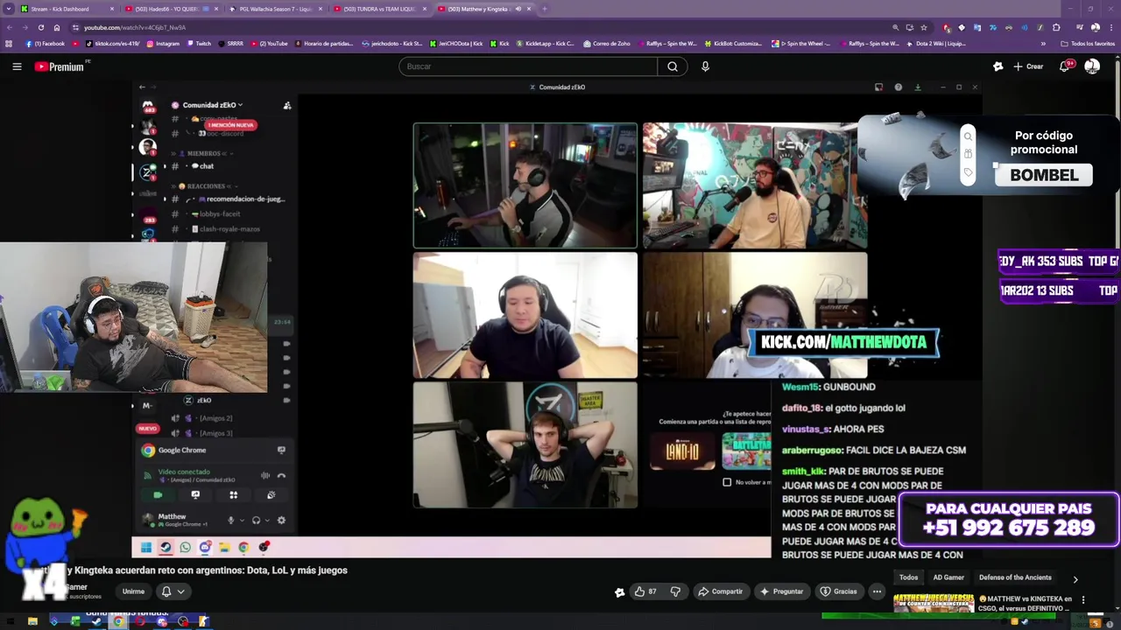Toggle Discord camera button
The height and width of the screenshot is (630, 1121).
click(158, 495)
